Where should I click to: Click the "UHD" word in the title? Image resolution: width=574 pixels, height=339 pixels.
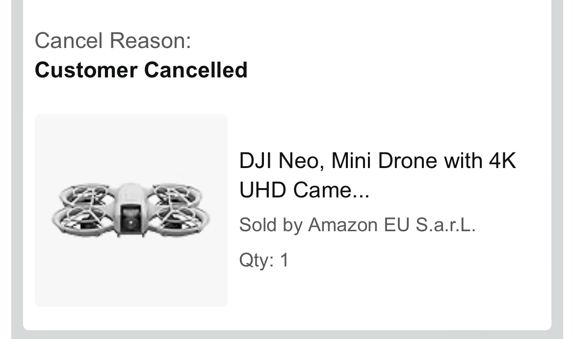coord(262,190)
